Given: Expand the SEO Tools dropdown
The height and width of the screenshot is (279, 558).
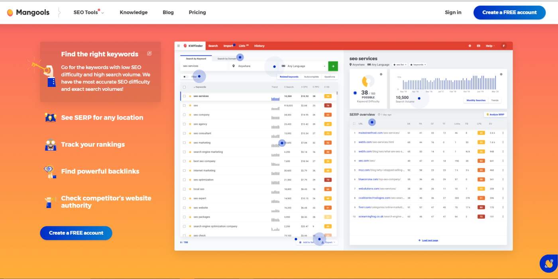Looking at the screenshot, I should 88,12.
